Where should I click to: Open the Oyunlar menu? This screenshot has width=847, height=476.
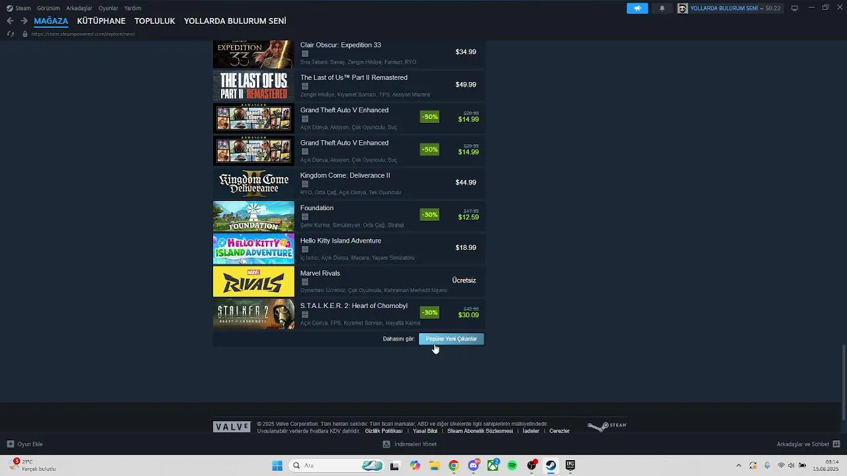click(x=108, y=8)
